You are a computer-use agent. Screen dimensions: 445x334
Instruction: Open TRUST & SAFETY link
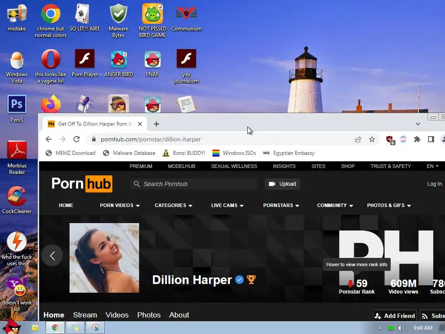pos(391,166)
